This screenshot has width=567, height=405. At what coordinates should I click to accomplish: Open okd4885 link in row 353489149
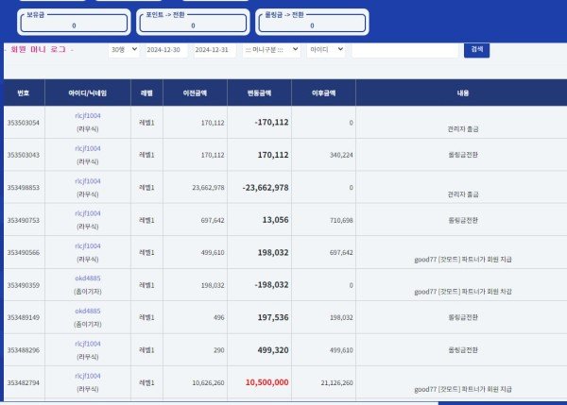tap(87, 311)
